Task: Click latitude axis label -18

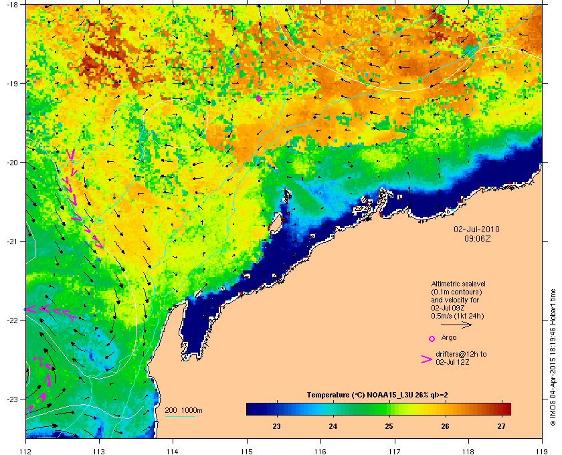Action: click(x=12, y=4)
